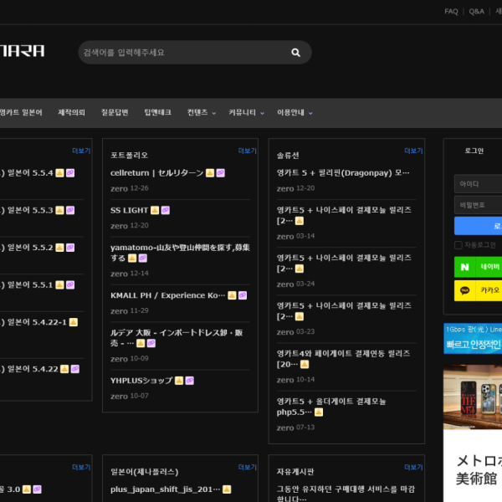The image size is (502, 502).
Task: Open the 질문답변 menu item
Action: pyautogui.click(x=115, y=113)
